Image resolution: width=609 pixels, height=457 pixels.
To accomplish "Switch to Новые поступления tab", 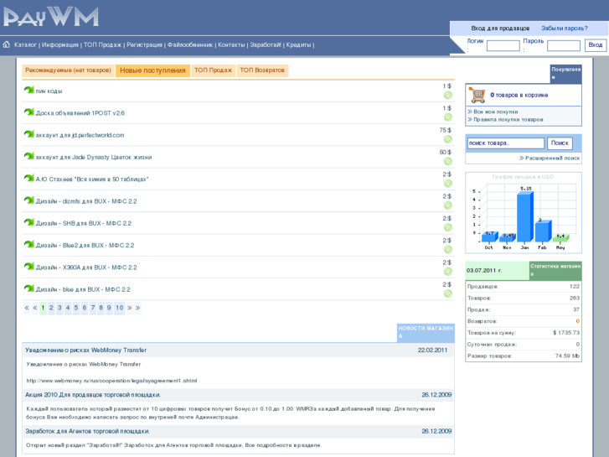I will [152, 70].
